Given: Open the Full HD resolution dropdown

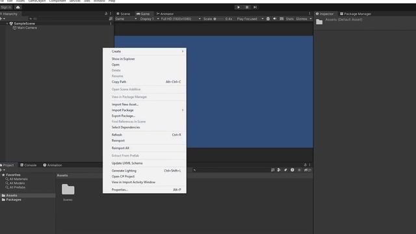Looking at the screenshot, I should (x=181, y=19).
